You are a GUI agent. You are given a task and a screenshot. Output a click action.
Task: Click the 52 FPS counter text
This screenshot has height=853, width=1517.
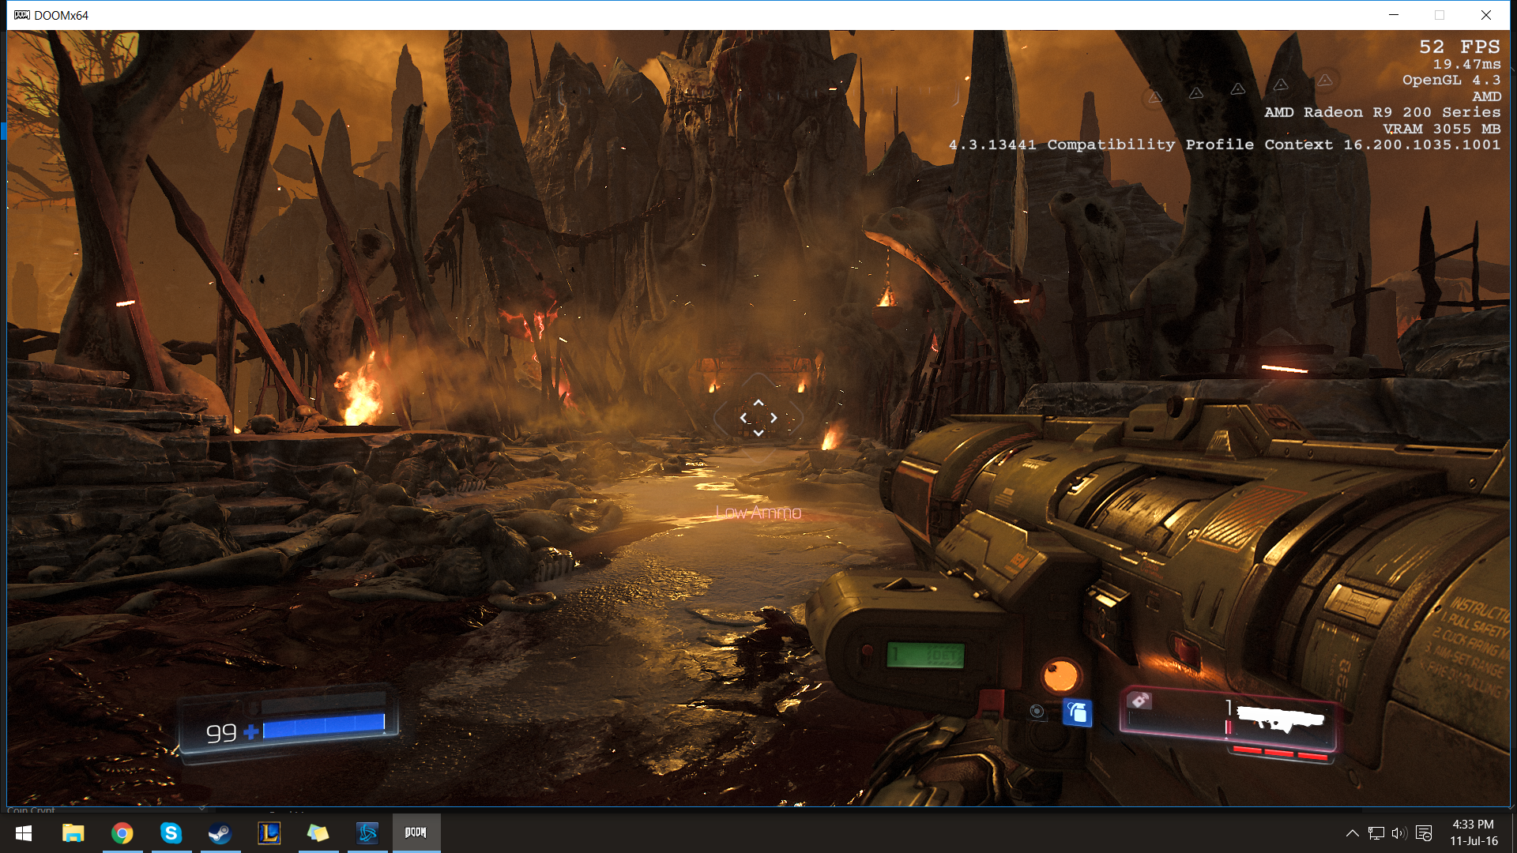tap(1459, 47)
